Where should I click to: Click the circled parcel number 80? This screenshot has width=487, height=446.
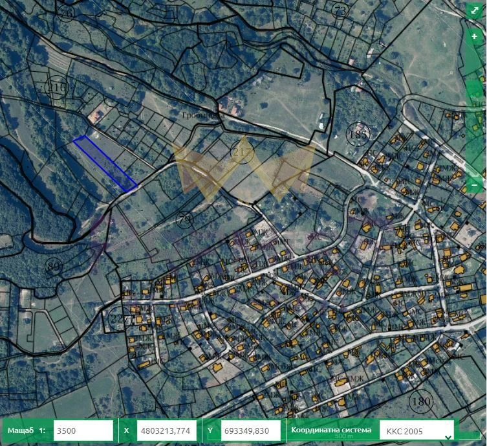(x=54, y=265)
